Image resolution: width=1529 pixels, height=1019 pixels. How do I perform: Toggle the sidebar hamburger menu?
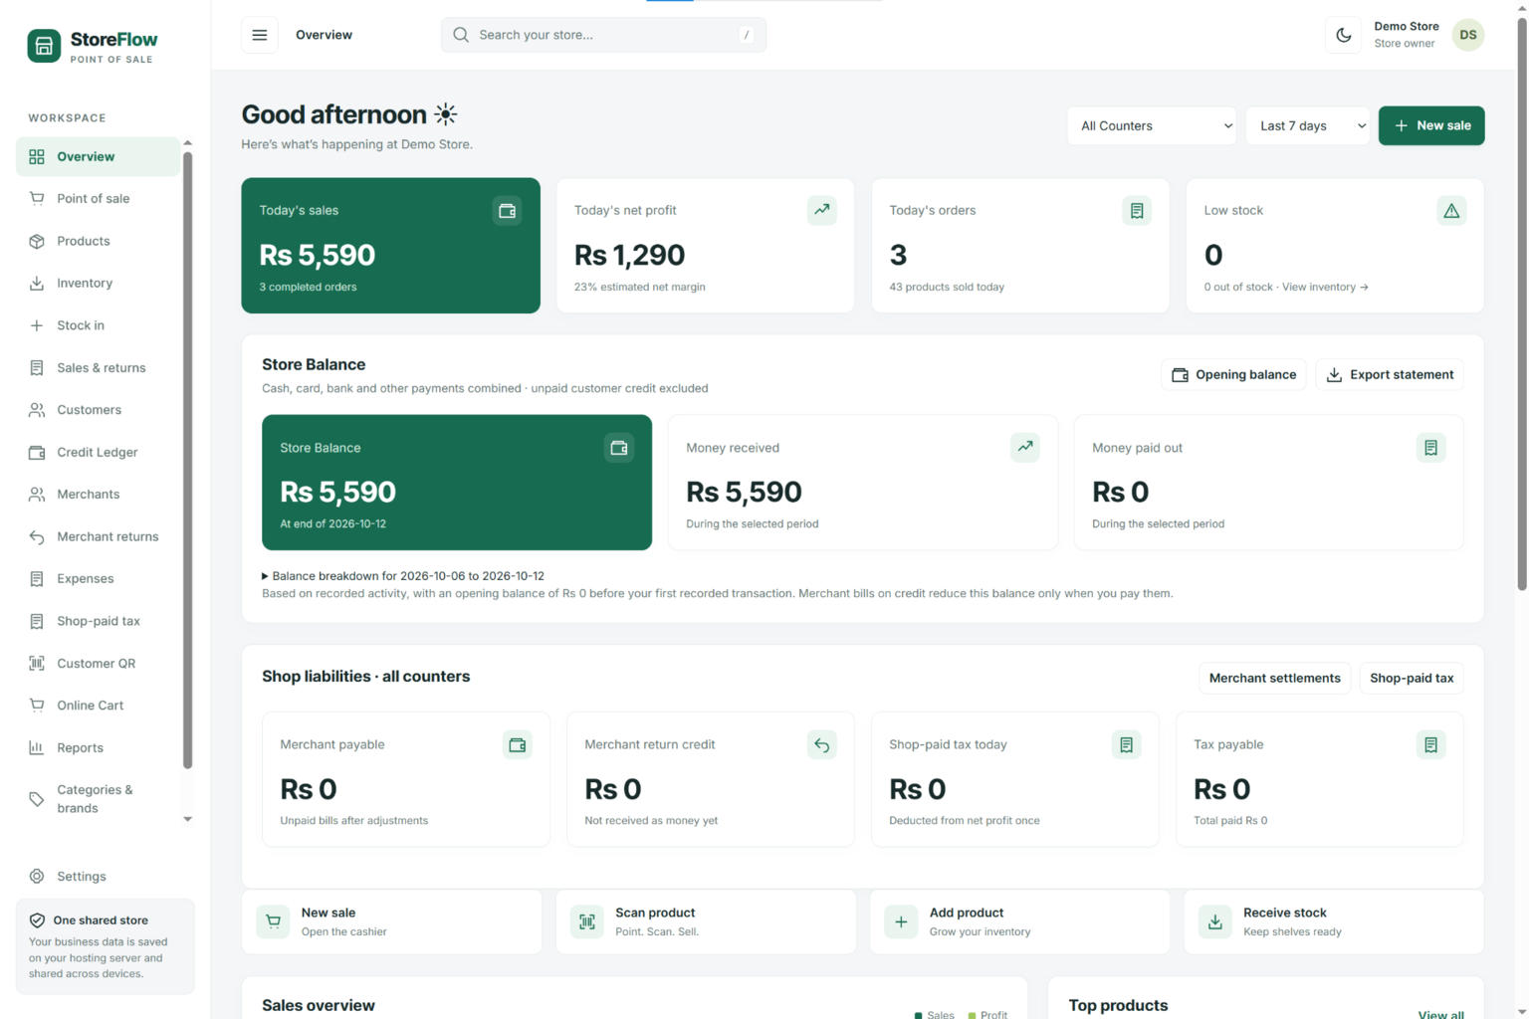coord(259,35)
